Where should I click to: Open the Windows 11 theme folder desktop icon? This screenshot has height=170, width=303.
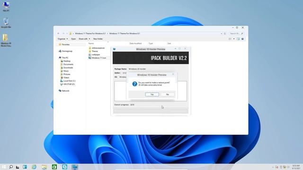(x=6, y=40)
